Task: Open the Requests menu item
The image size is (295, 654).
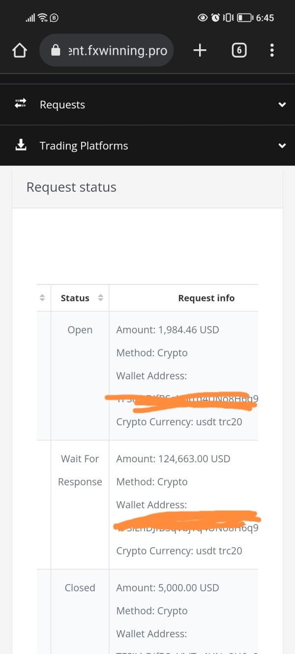Action: 62,104
